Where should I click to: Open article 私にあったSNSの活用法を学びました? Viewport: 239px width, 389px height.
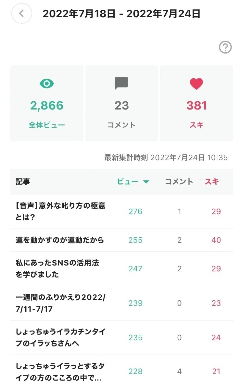[x=122, y=269]
